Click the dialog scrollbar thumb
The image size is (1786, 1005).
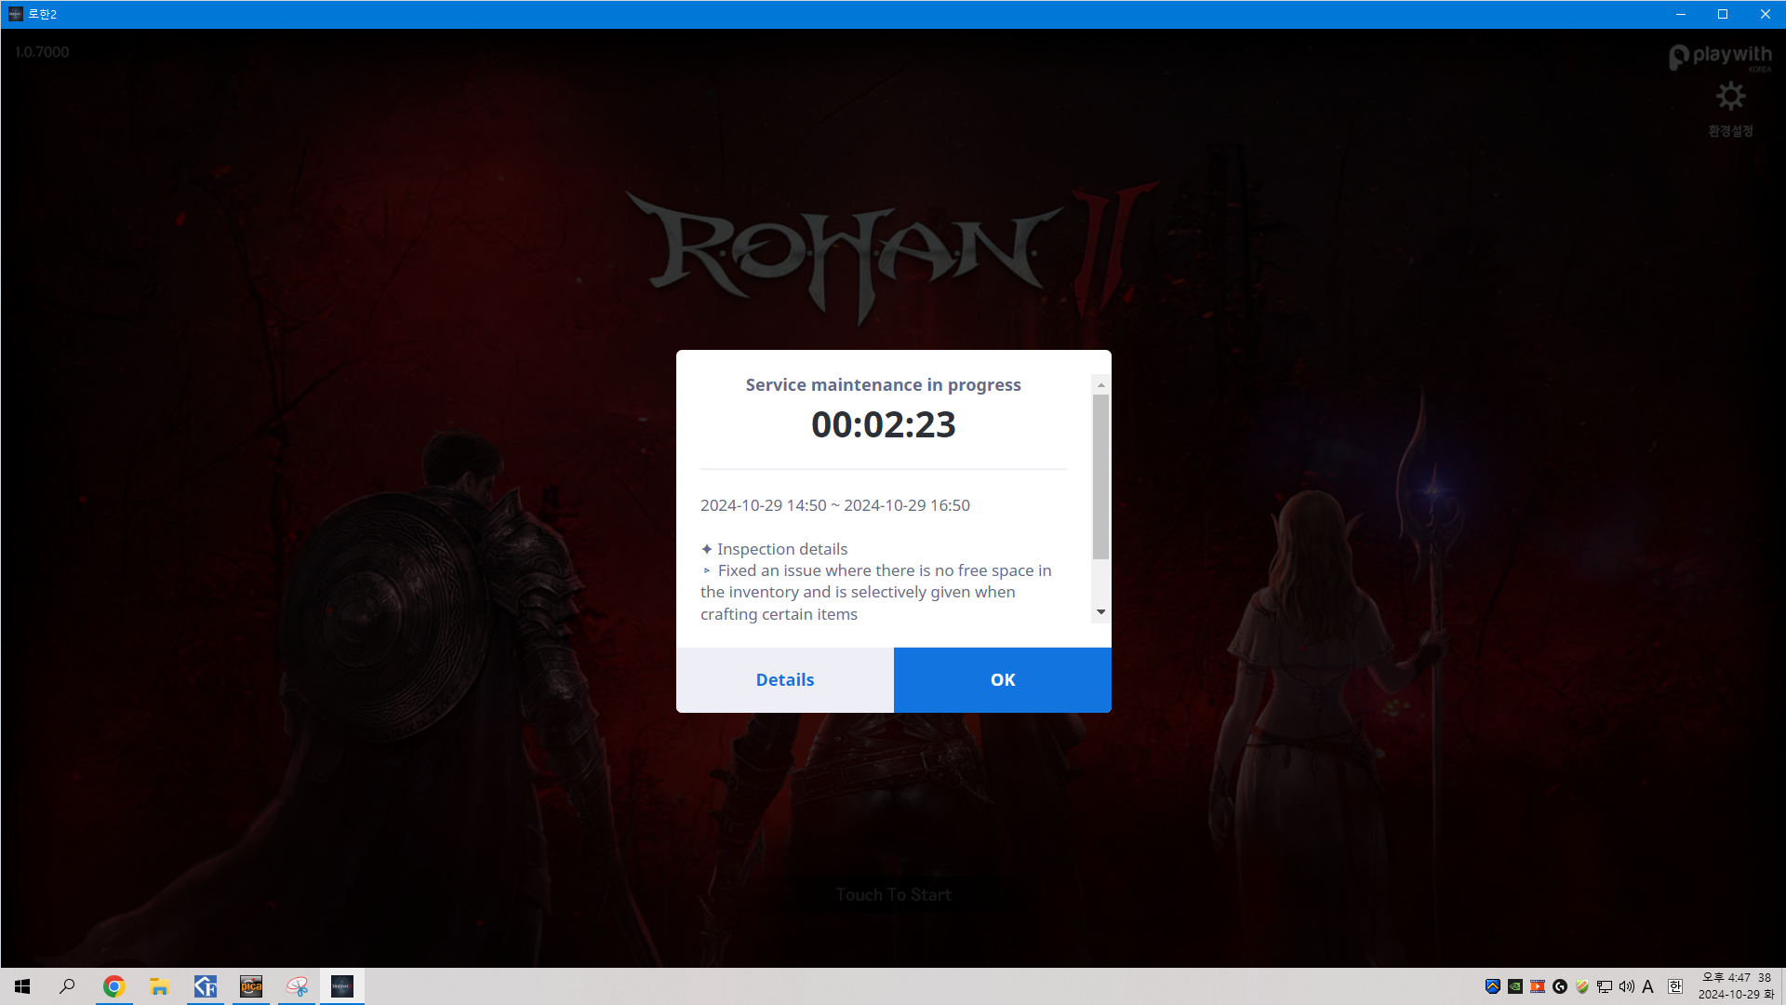pyautogui.click(x=1100, y=476)
